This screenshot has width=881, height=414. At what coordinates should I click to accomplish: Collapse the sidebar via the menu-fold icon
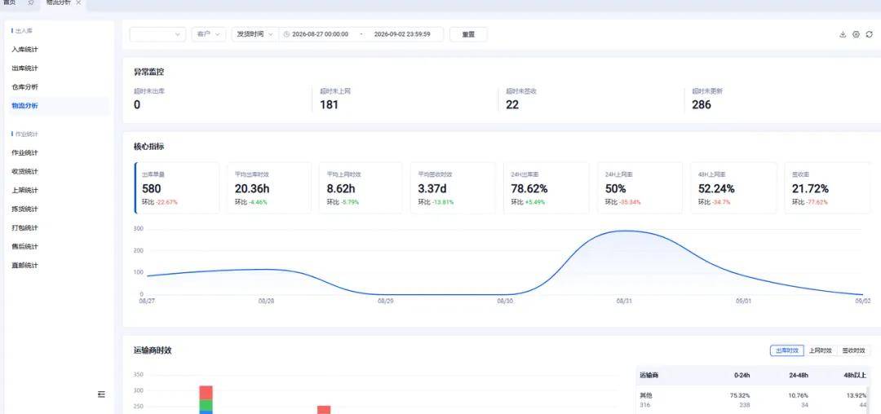(x=101, y=394)
